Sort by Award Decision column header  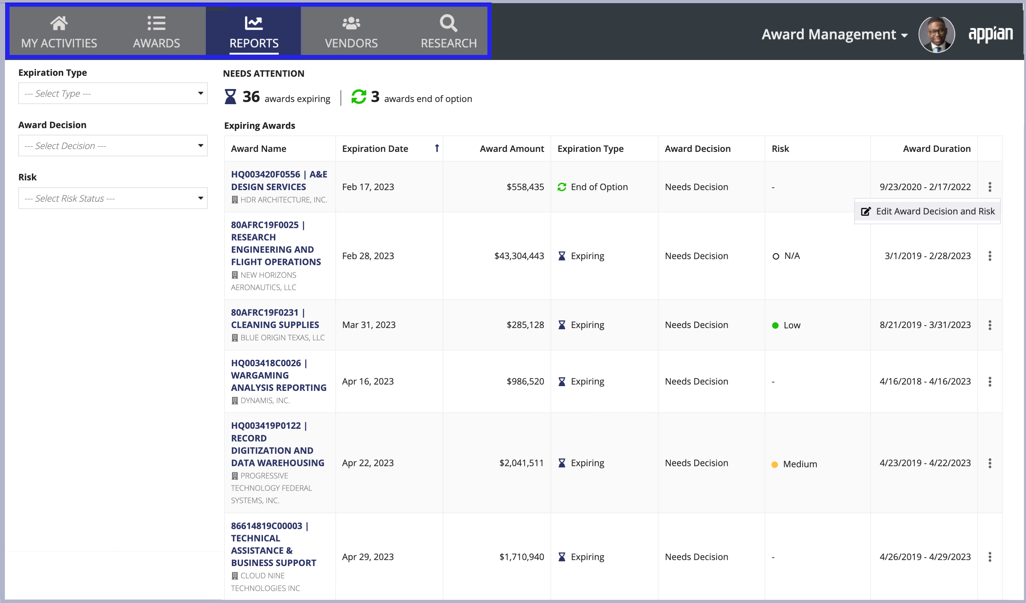(x=697, y=149)
